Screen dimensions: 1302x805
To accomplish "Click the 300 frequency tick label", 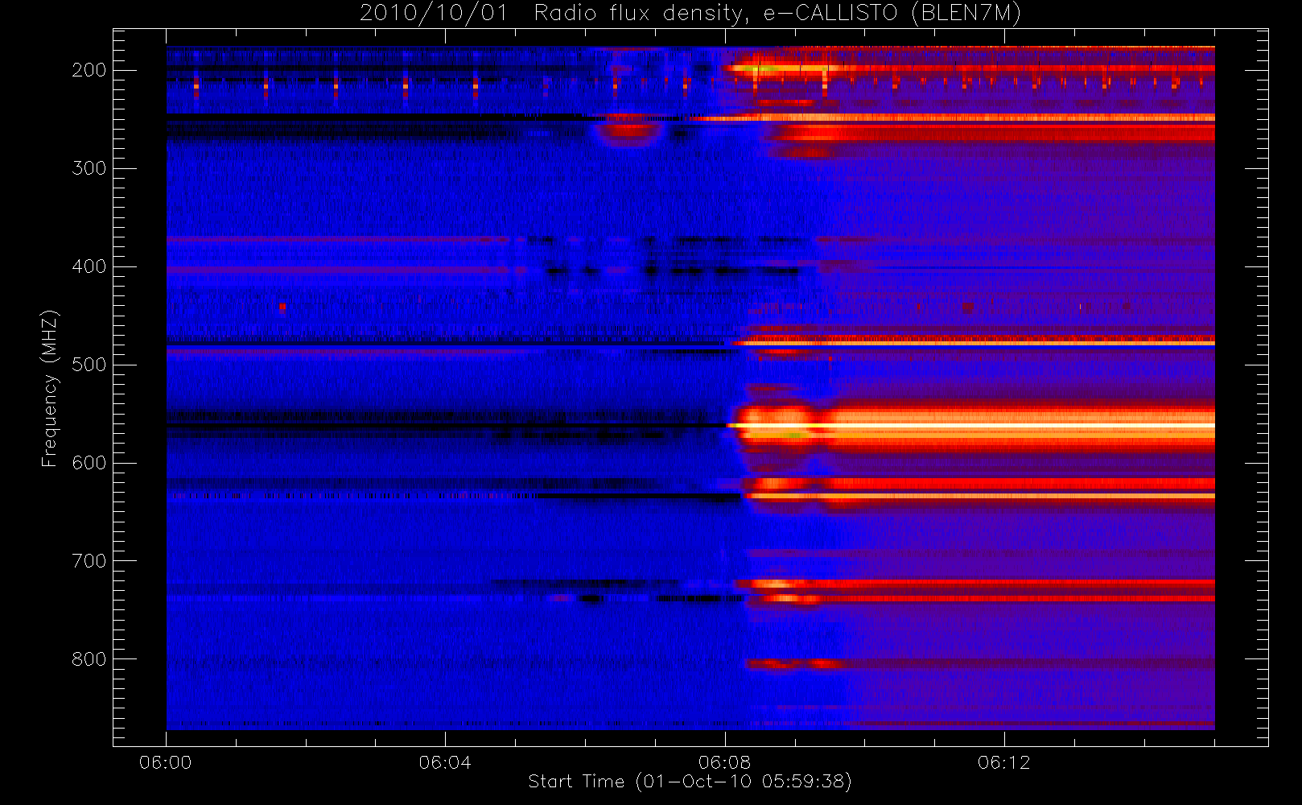I will pyautogui.click(x=89, y=168).
